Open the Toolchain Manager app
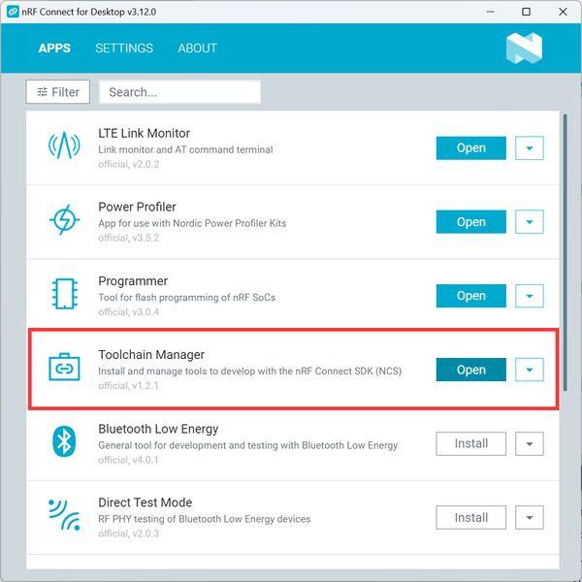This screenshot has height=582, width=582. click(x=471, y=370)
